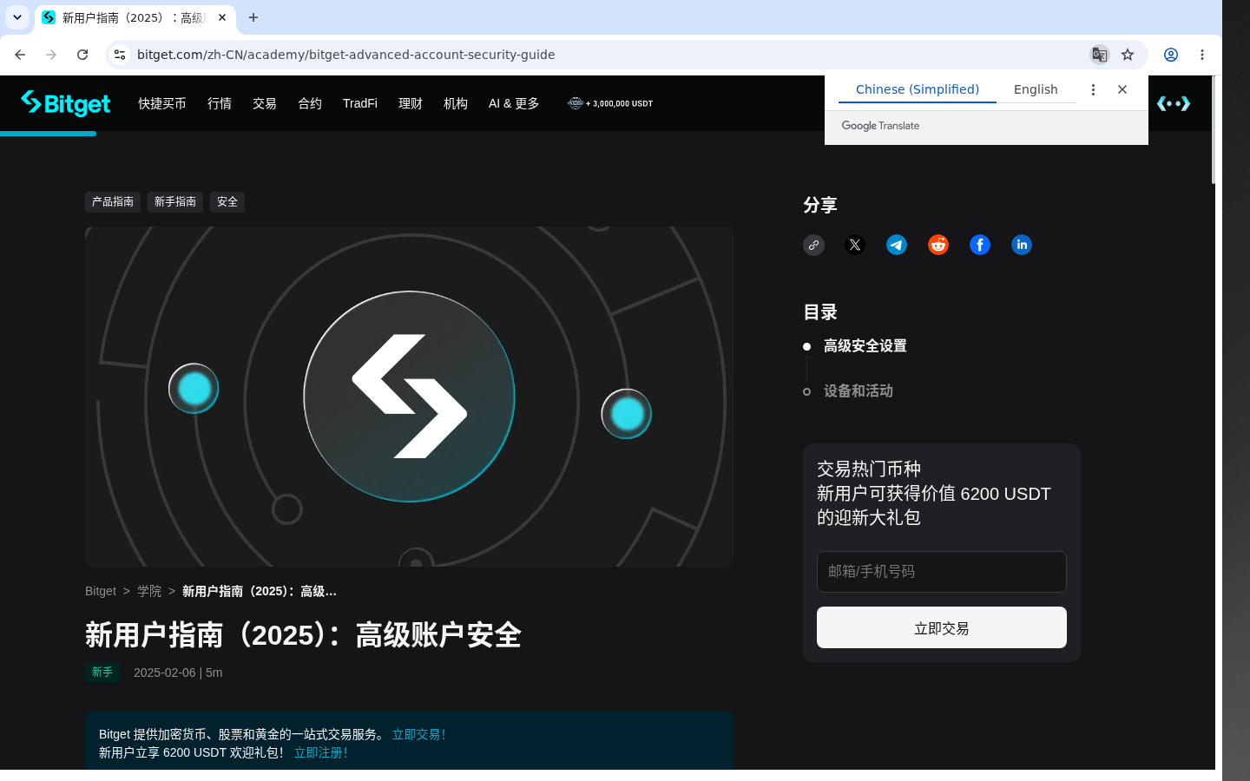1250x781 pixels.
Task: Click the 产品指南 tag
Action: pyautogui.click(x=113, y=202)
